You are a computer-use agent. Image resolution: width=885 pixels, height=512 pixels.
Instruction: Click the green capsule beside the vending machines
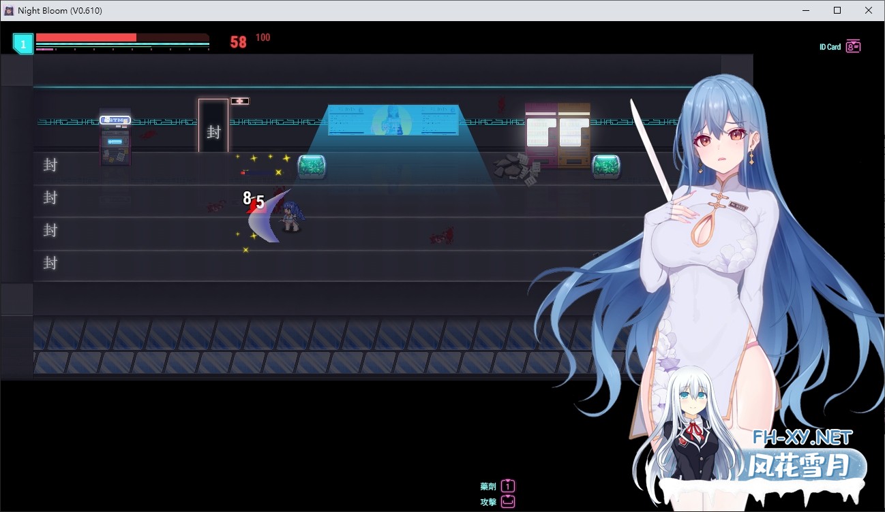pos(605,166)
